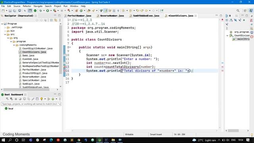Click the Boot Dashboard stop square icon
The image size is (254, 143).
tap(16, 99)
